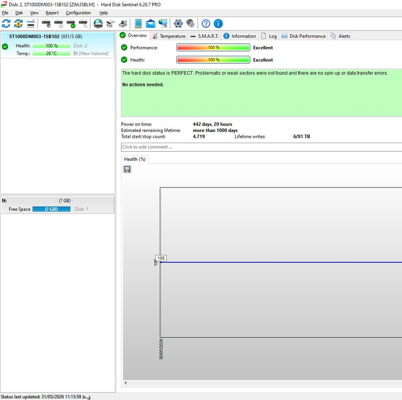
Task: Click the globe over disk toolbar icon
Action: pos(98,24)
